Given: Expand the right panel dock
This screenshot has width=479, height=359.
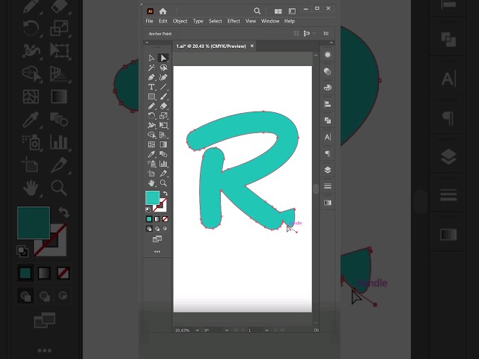Looking at the screenshot, I should (x=331, y=43).
